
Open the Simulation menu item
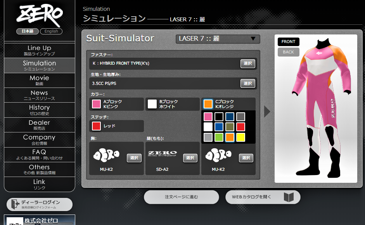(x=39, y=65)
